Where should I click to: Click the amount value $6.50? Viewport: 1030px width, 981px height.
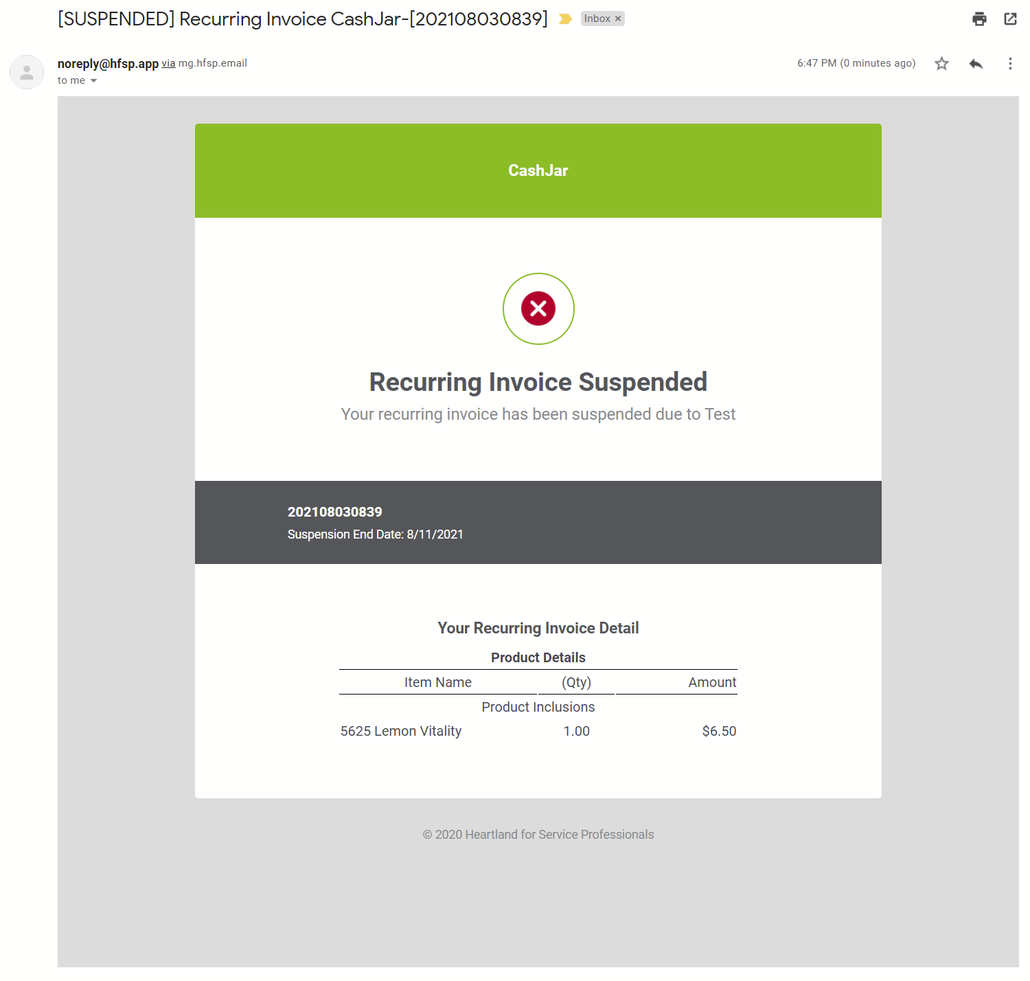[719, 731]
